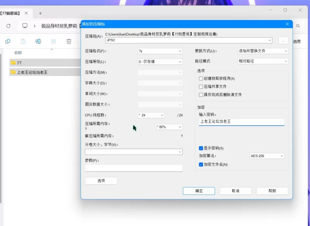Minimize the Explorer window
This screenshot has height=226, width=310.
(270, 10)
